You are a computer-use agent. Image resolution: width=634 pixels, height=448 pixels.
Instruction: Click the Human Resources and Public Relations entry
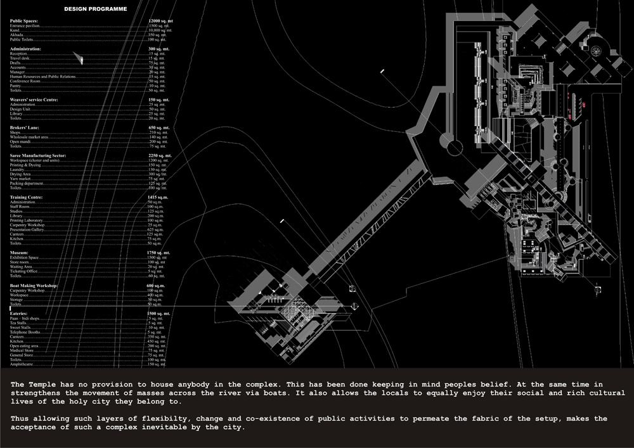point(43,77)
